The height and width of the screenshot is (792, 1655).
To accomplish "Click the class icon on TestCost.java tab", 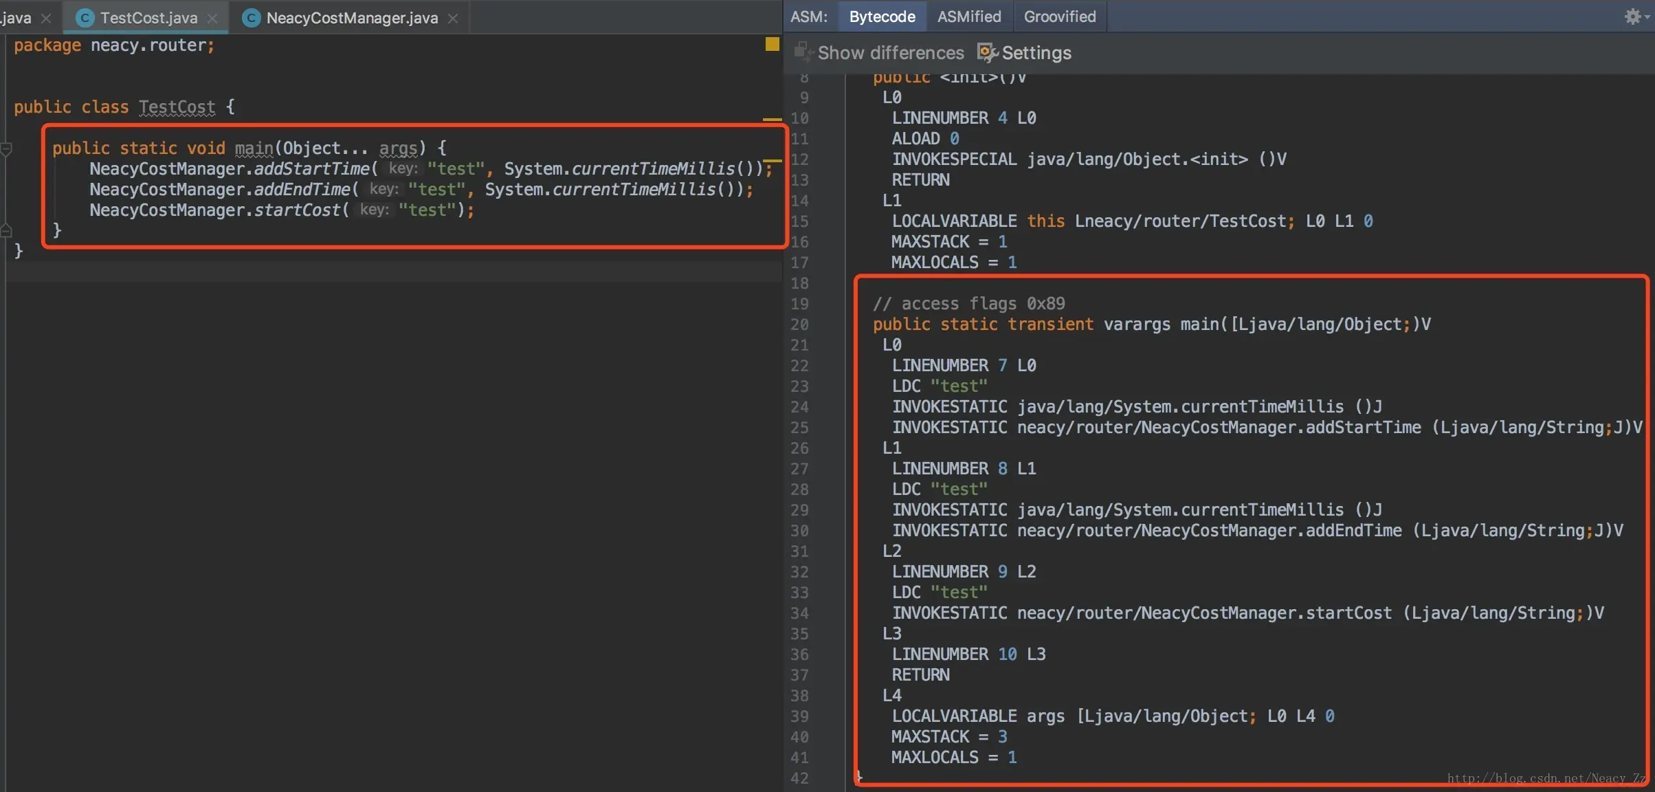I will 85,18.
